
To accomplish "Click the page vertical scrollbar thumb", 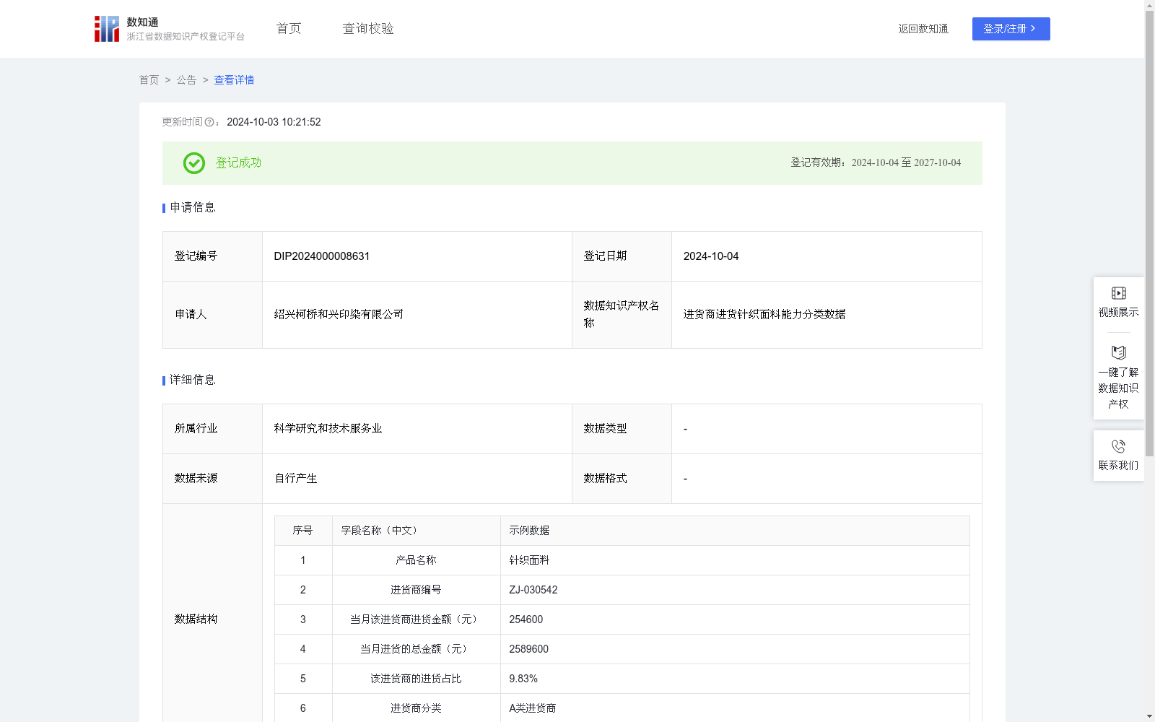I will point(1149,234).
